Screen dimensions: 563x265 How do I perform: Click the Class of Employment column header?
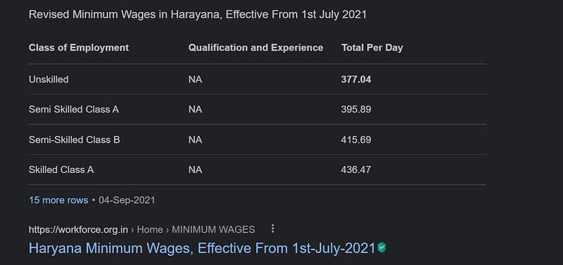tap(79, 48)
